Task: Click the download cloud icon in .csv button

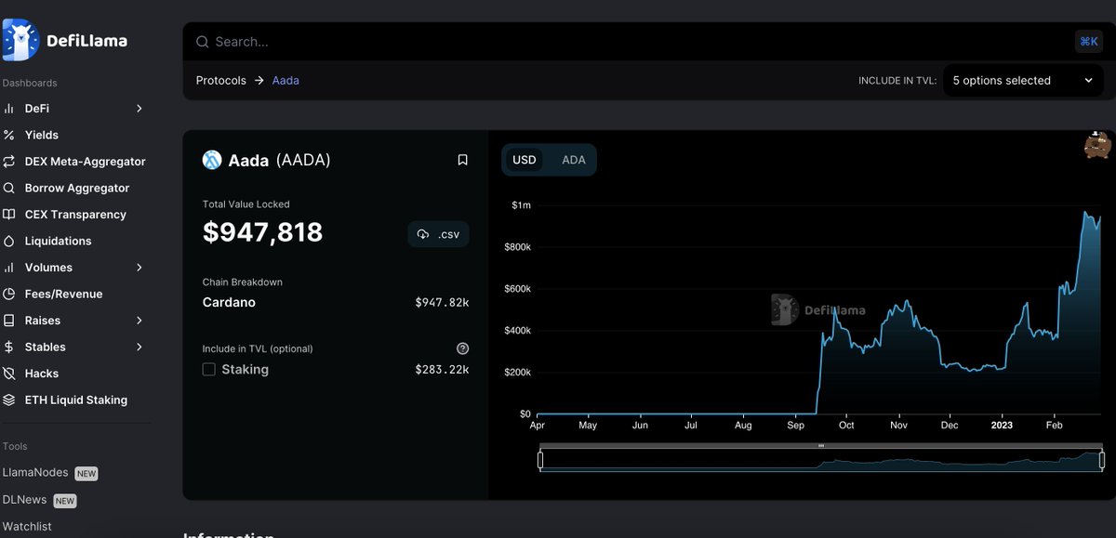Action: [423, 234]
